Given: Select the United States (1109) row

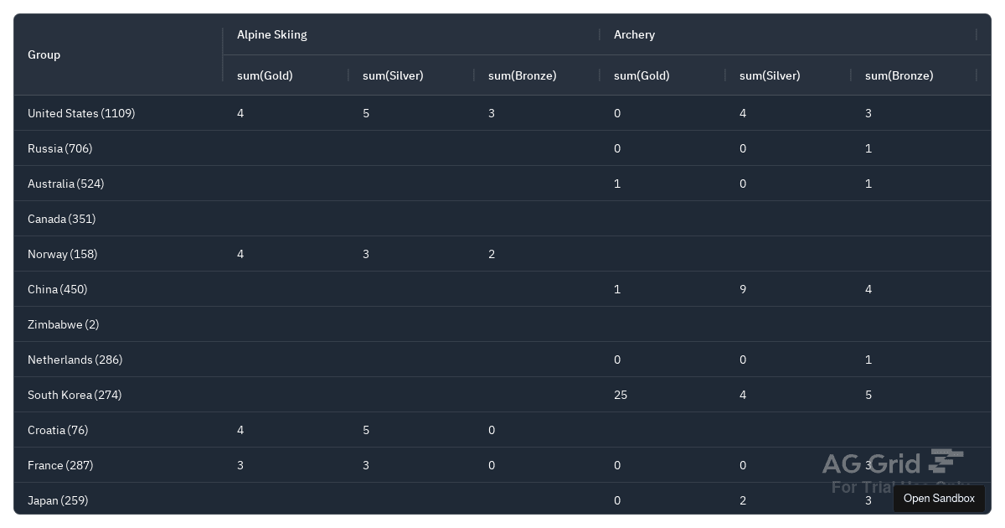Looking at the screenshot, I should click(502, 113).
